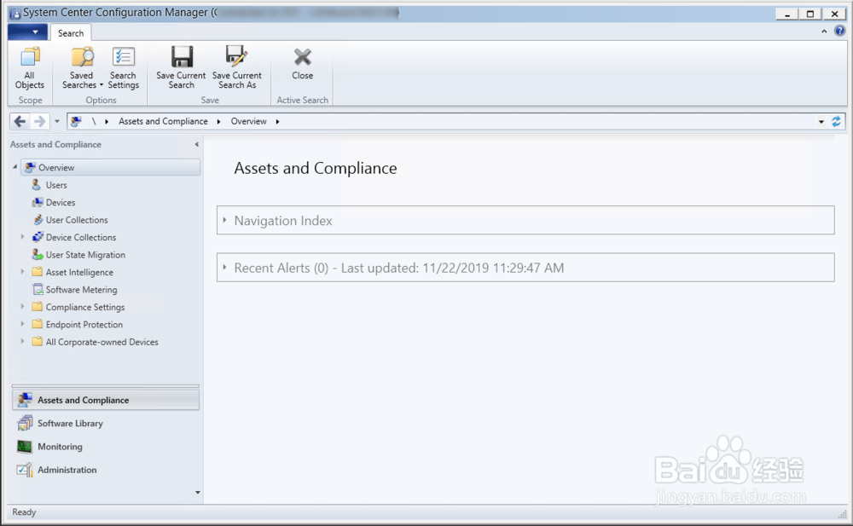The image size is (853, 526).
Task: Click Assets and Compliance in the breadcrumb
Action: pyautogui.click(x=163, y=121)
